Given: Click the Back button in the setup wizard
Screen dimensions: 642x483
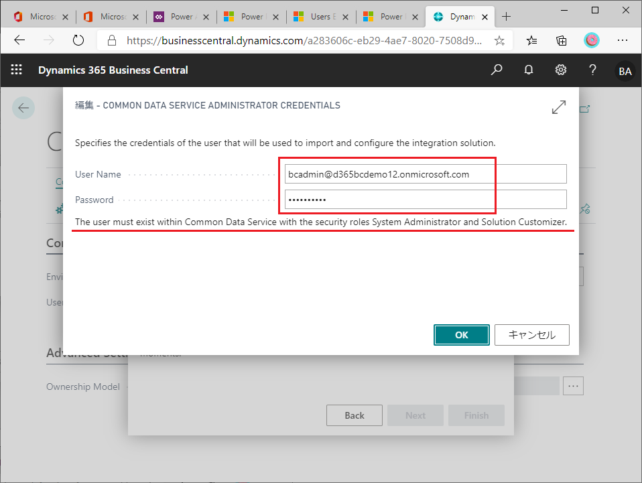Looking at the screenshot, I should (x=354, y=415).
